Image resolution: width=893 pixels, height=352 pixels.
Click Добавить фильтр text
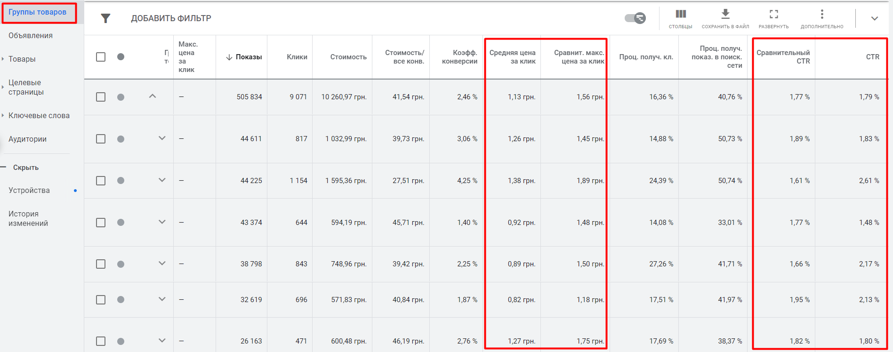[x=171, y=18]
